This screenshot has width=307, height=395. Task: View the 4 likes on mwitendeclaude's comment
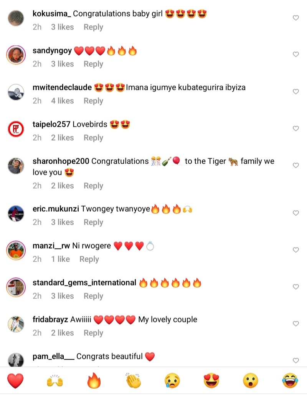click(x=63, y=101)
